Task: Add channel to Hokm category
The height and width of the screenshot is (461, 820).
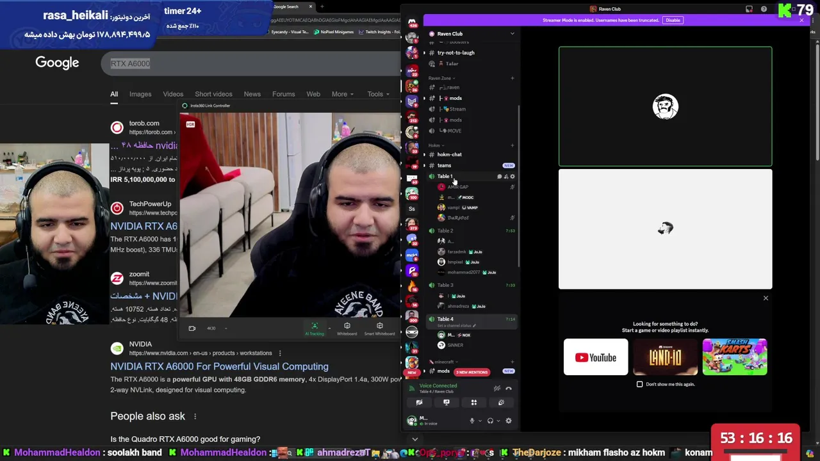Action: pos(512,145)
